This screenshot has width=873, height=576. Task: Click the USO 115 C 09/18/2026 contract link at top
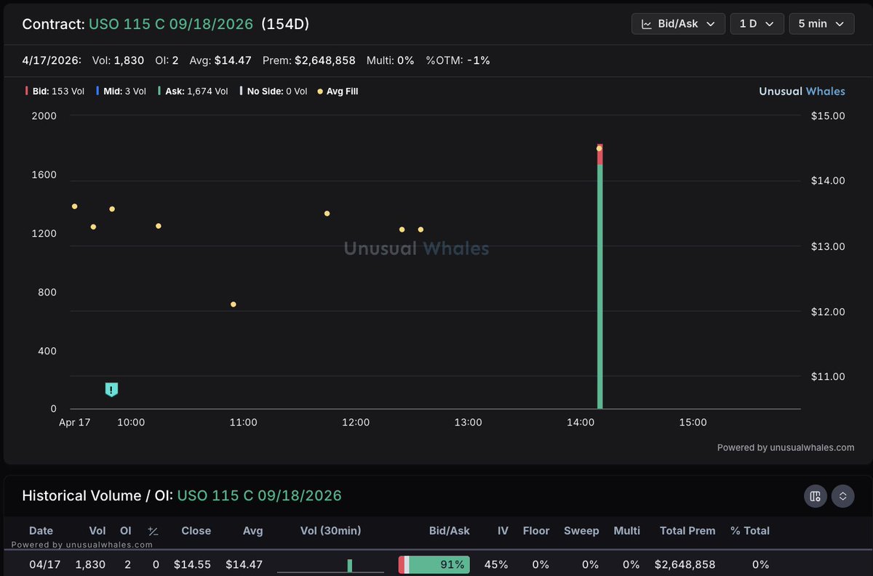[171, 24]
